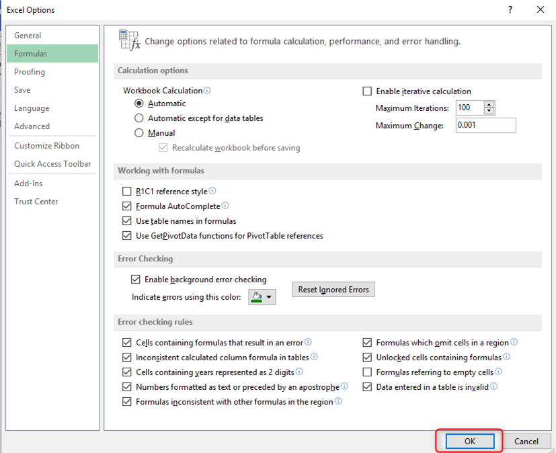This screenshot has width=556, height=453.
Task: Open the error indicator color dropdown
Action: point(262,297)
